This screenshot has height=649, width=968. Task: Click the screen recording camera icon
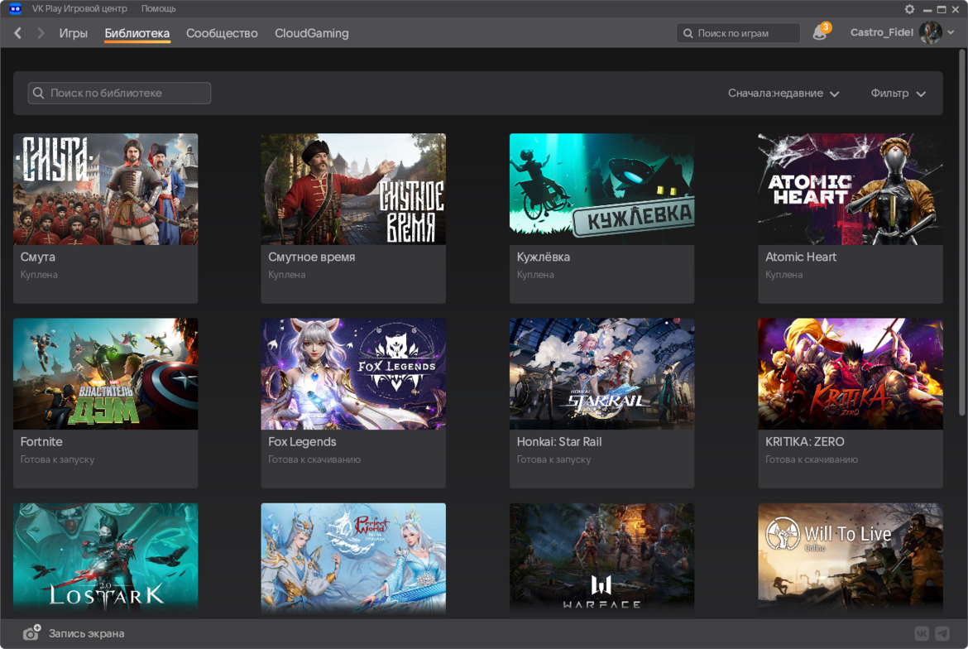pos(31,633)
